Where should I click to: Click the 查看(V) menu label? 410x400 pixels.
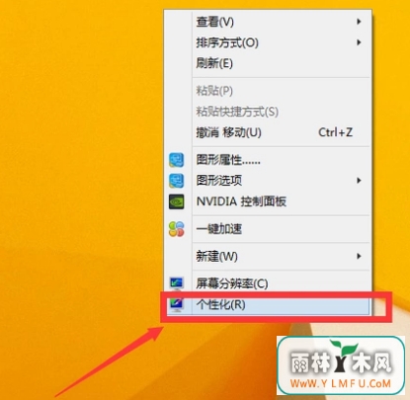tap(215, 22)
